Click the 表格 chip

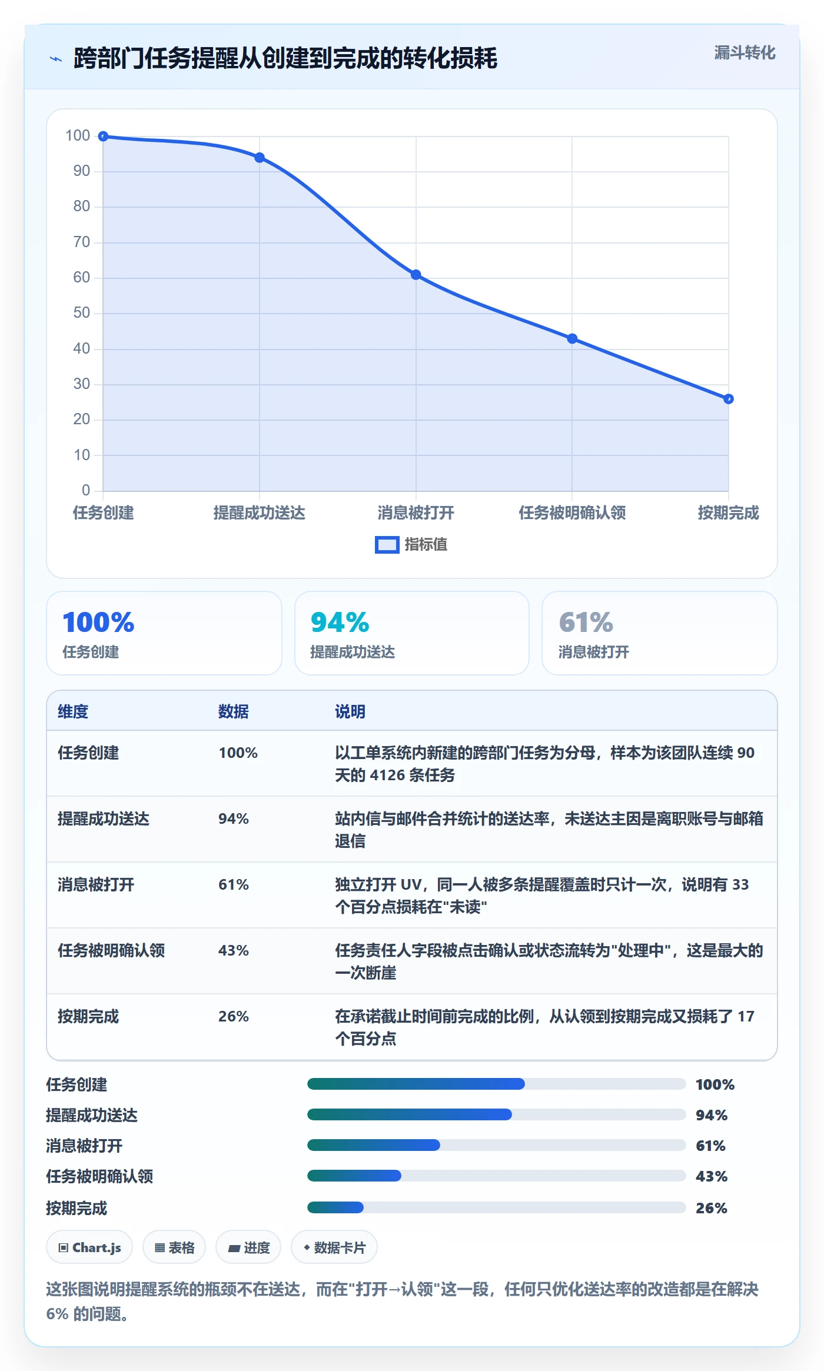tap(174, 1247)
